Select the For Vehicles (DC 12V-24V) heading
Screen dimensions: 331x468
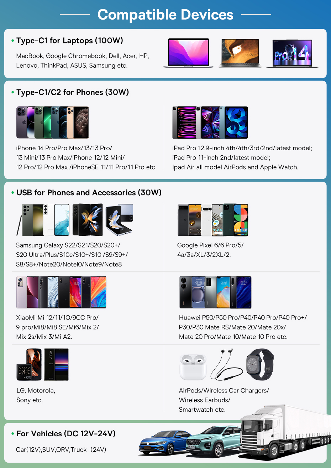pyautogui.click(x=66, y=434)
